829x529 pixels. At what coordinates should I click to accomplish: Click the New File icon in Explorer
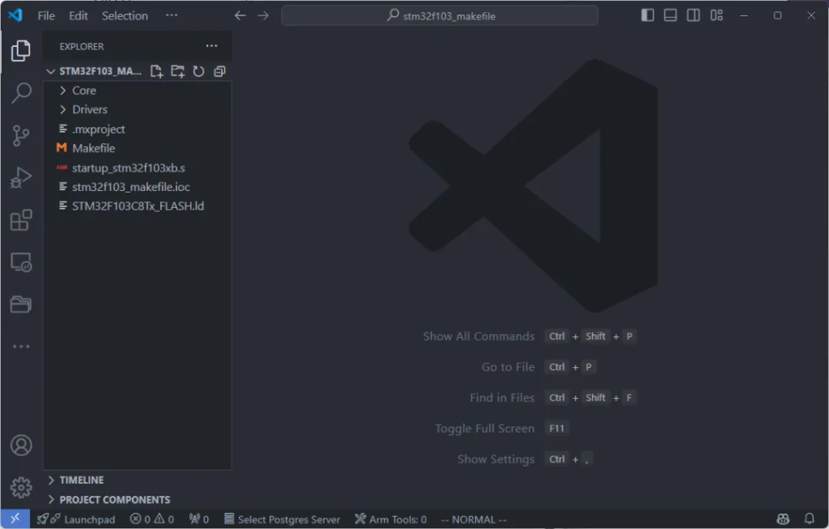click(x=157, y=71)
